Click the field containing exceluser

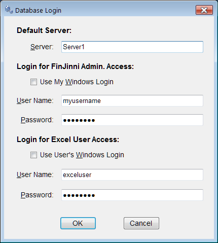tap(132, 175)
